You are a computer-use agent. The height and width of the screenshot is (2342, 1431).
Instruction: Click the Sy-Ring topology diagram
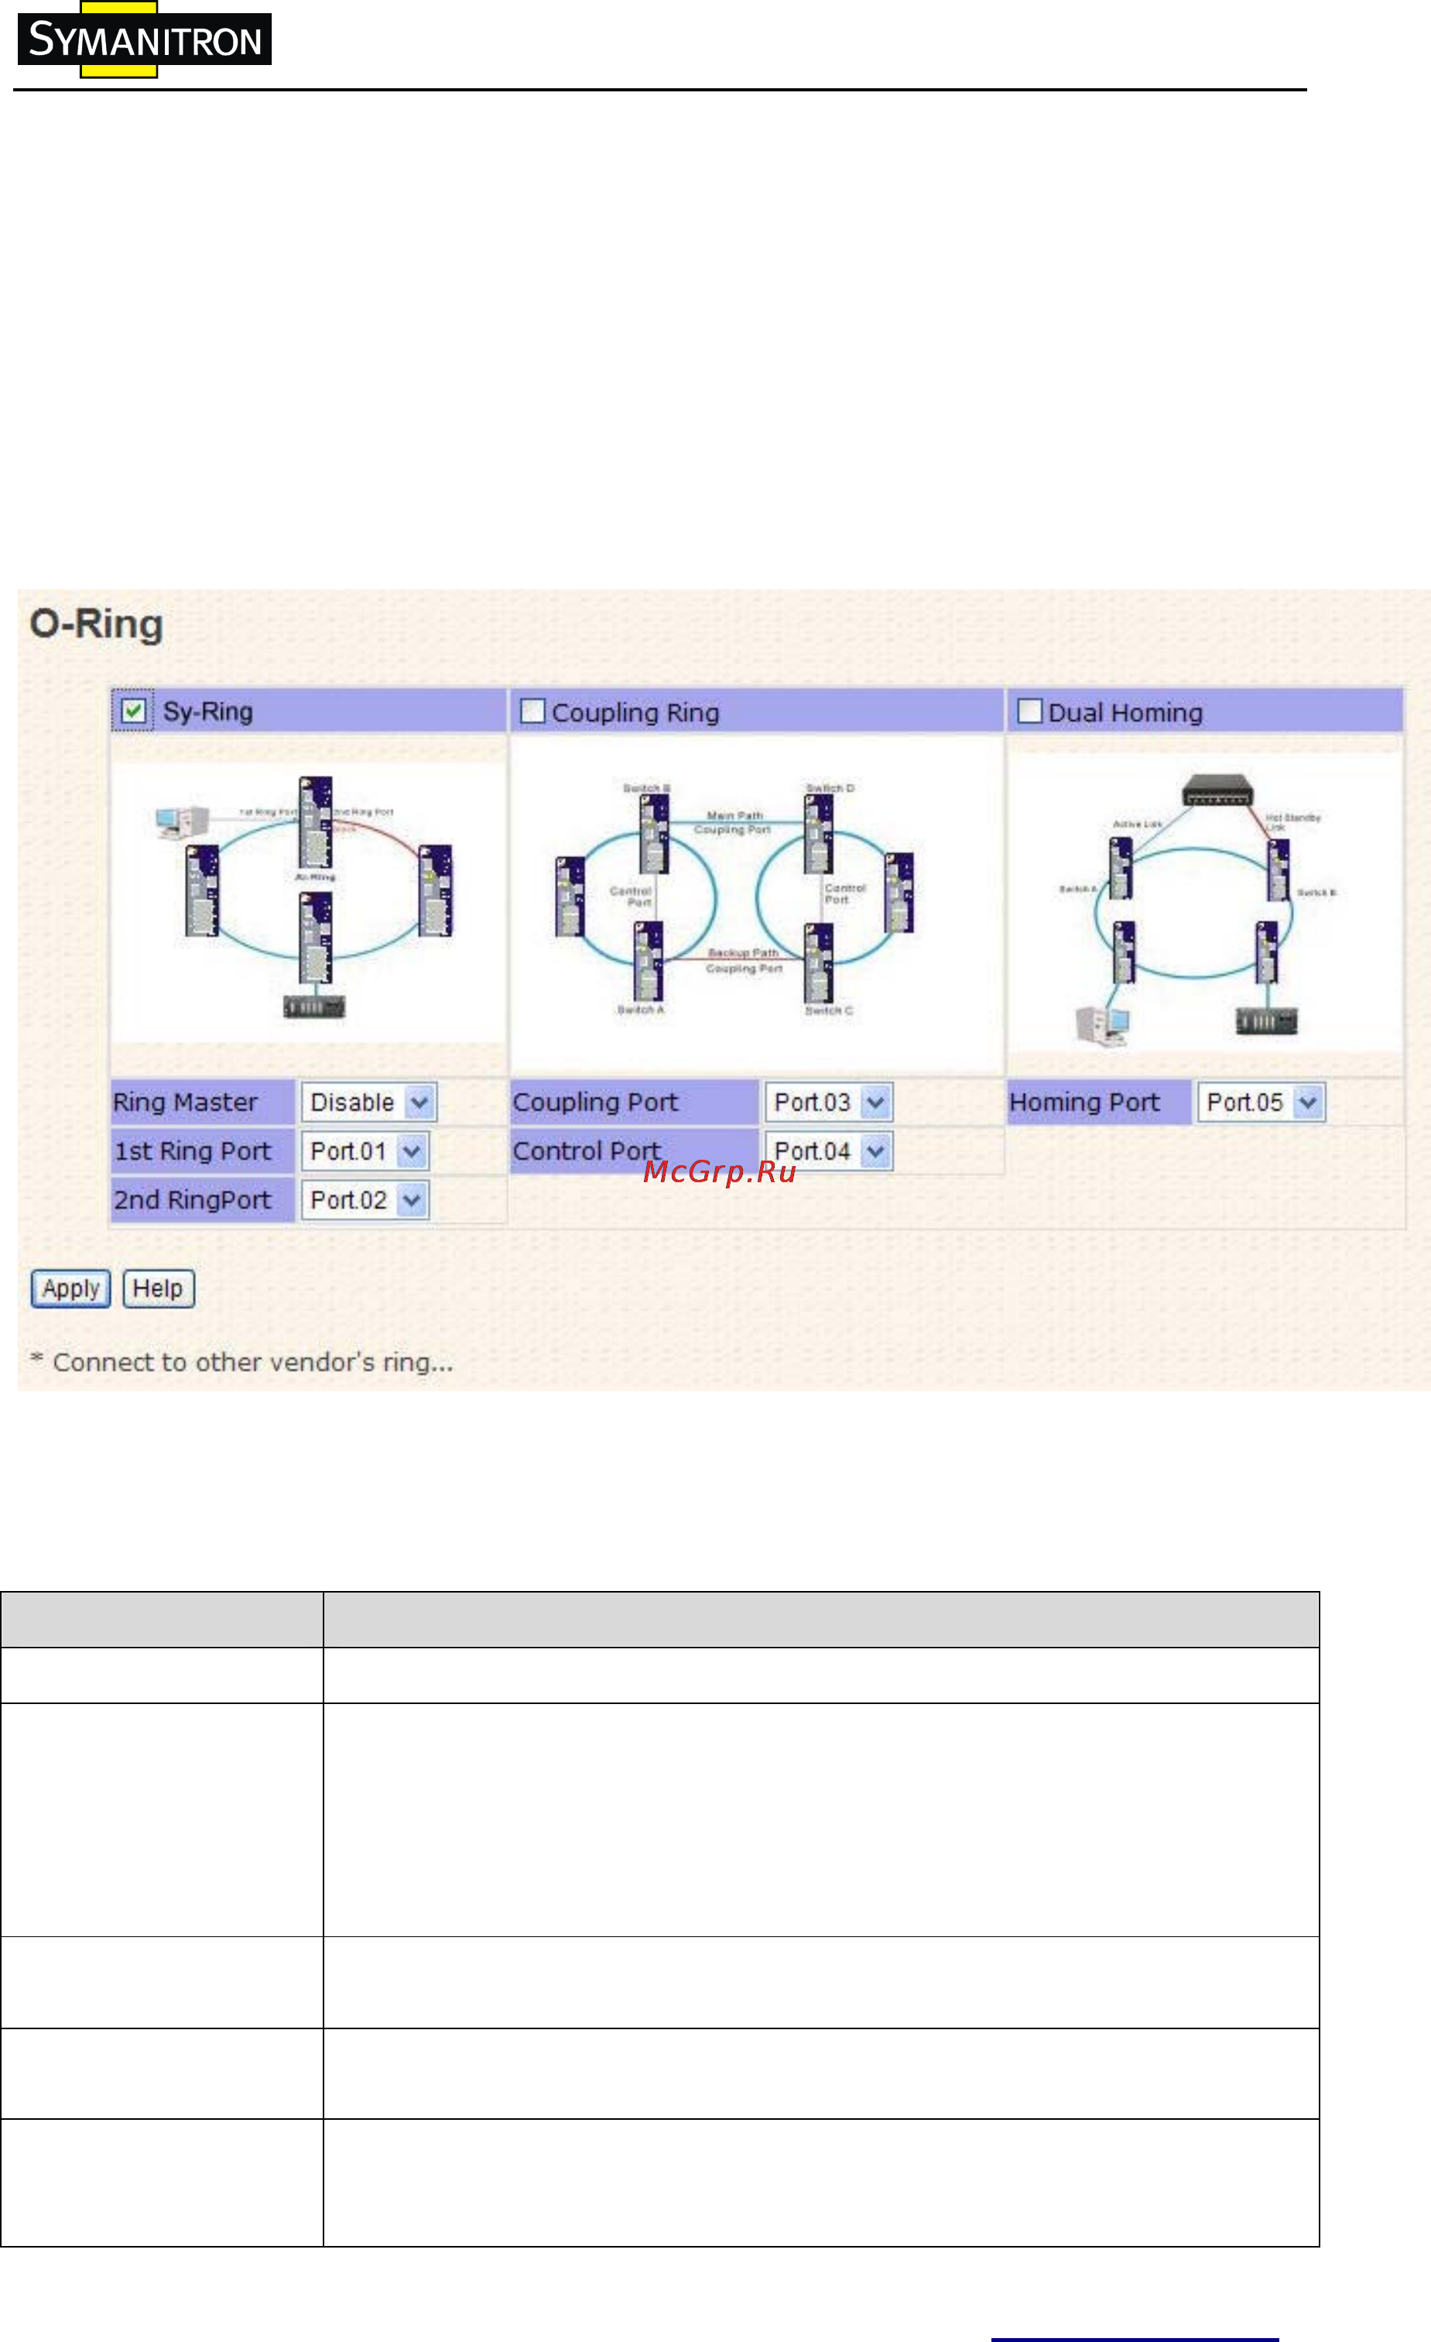tap(308, 902)
